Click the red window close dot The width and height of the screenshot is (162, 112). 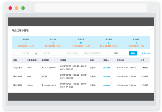point(10,8)
